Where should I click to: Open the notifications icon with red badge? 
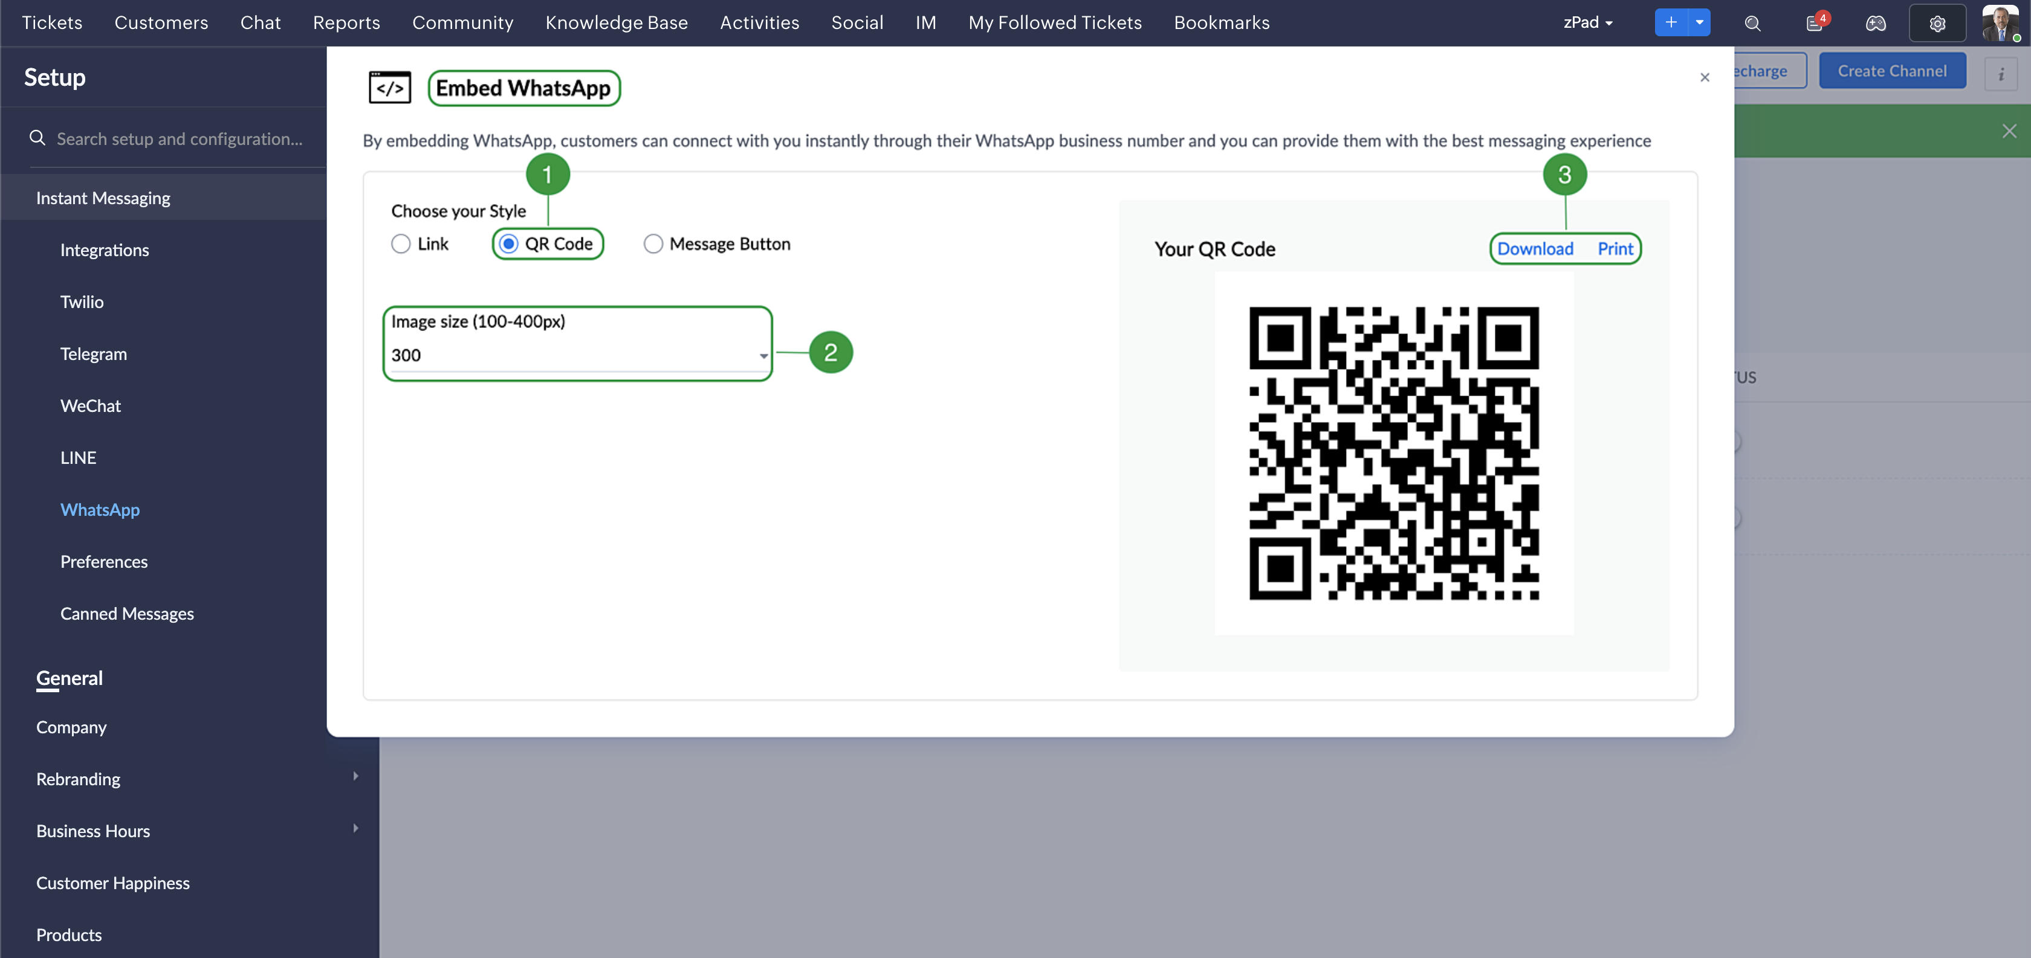[x=1814, y=24]
